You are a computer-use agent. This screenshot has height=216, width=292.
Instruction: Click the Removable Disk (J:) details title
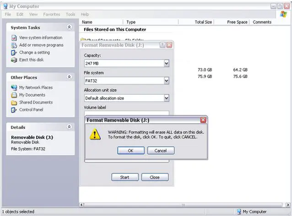point(32,137)
